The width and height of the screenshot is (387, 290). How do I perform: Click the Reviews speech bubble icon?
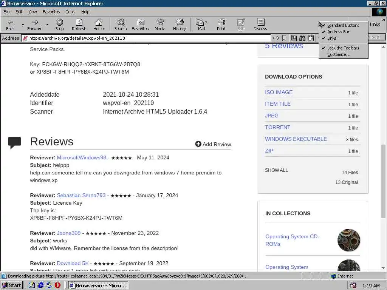pyautogui.click(x=14, y=142)
